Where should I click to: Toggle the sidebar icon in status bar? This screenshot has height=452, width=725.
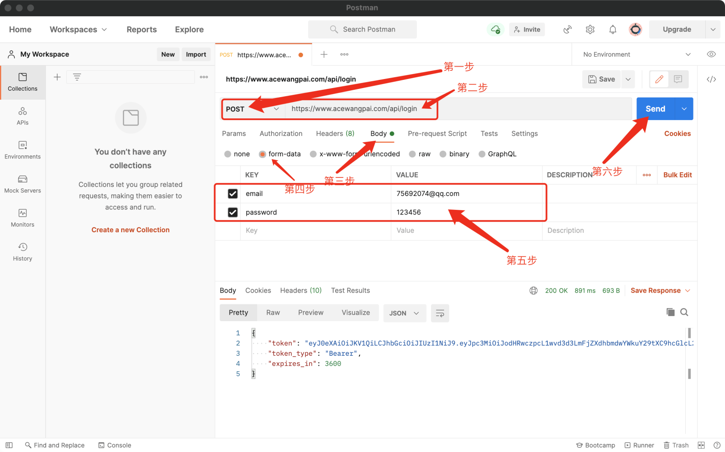point(9,445)
